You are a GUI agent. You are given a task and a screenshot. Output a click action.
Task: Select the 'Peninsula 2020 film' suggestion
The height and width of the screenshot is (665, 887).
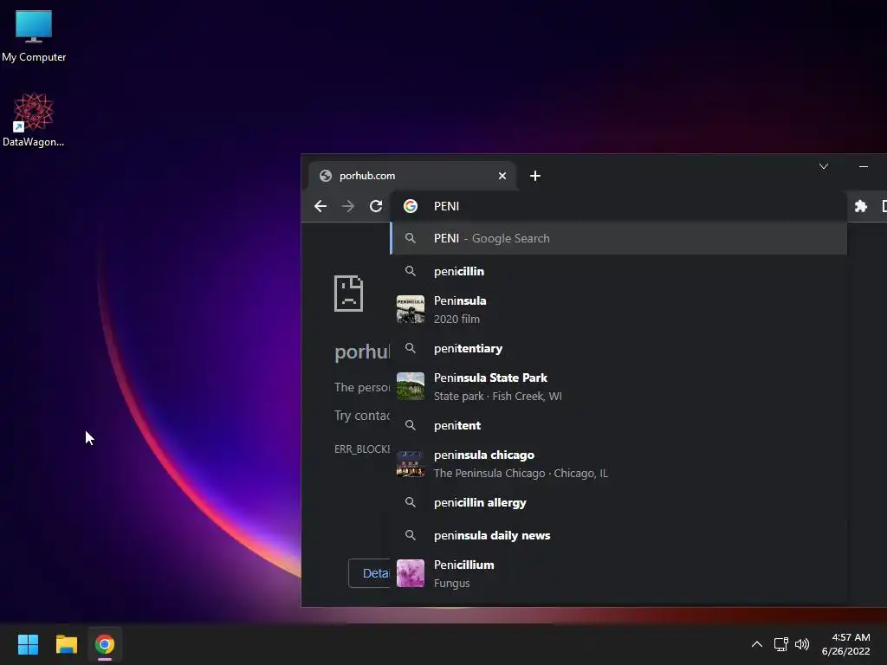618,310
